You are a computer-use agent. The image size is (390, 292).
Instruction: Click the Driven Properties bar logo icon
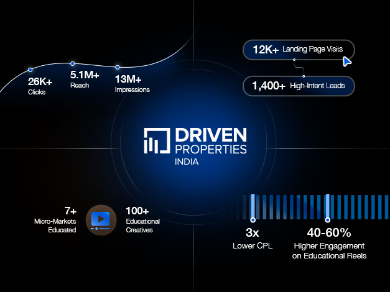point(156,141)
